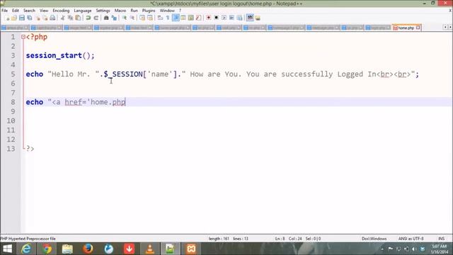Screen dimensions: 453x255
Task: Cut selection with the scissors icon
Action: tap(63, 18)
